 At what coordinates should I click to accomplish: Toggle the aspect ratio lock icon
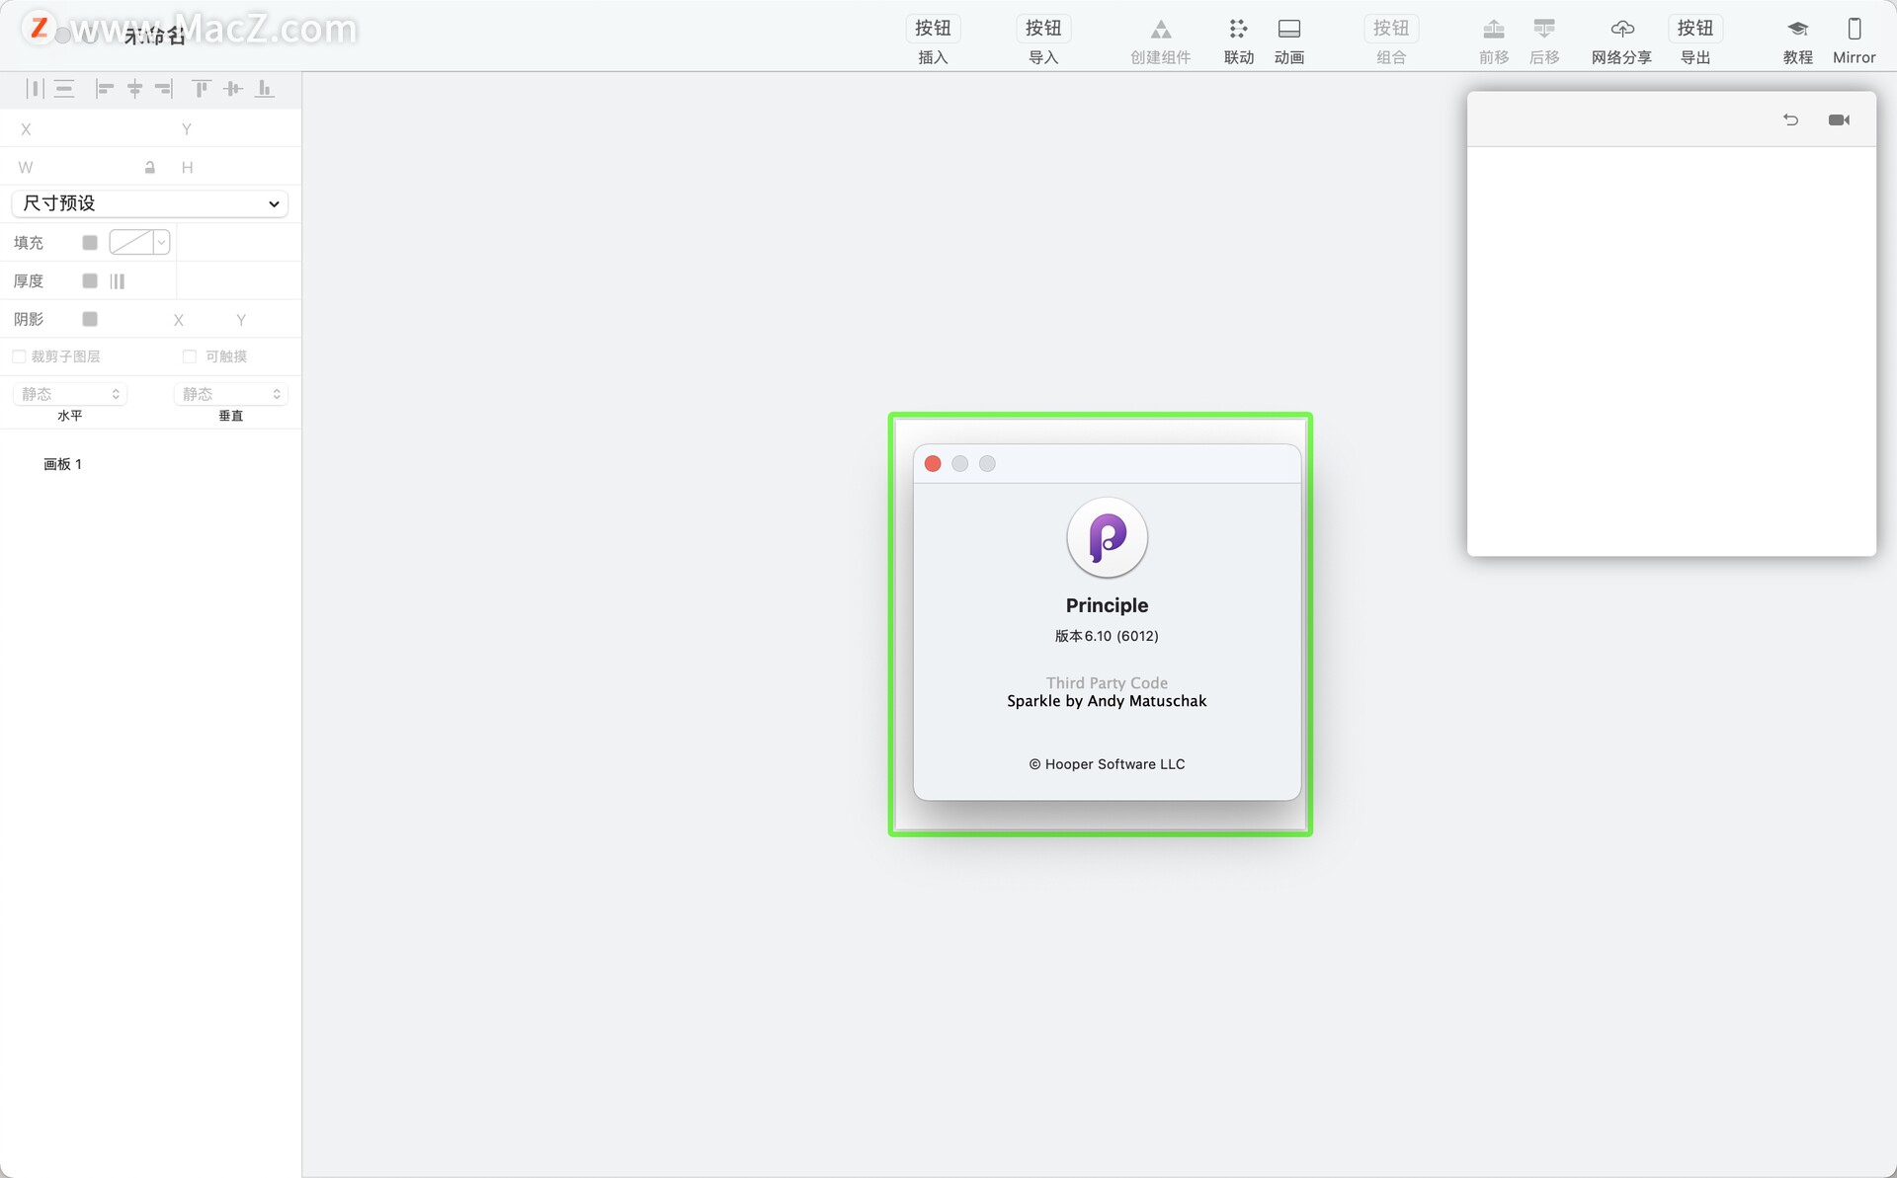click(x=150, y=168)
